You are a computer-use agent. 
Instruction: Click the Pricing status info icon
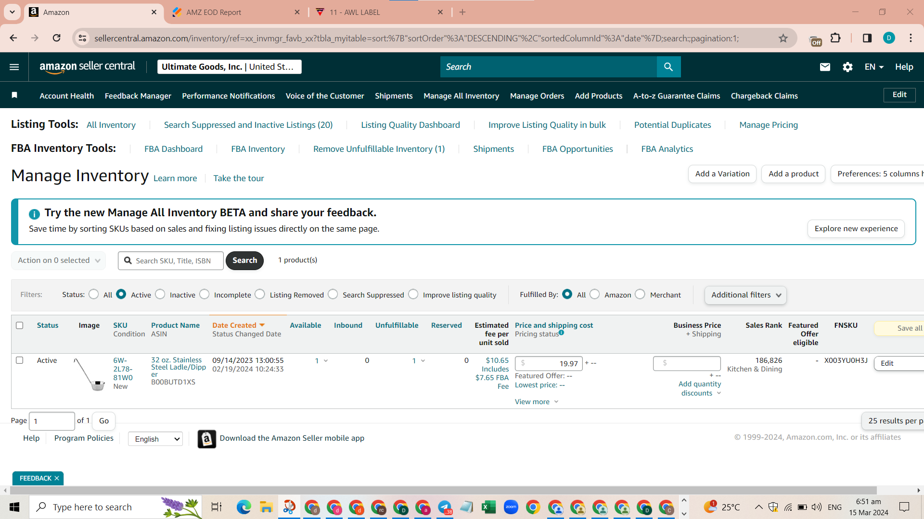[561, 332]
